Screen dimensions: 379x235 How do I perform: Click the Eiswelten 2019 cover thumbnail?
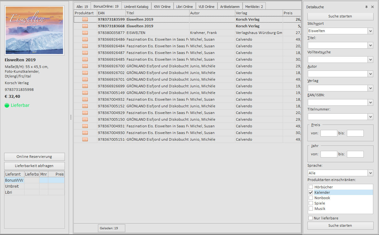[34, 30]
